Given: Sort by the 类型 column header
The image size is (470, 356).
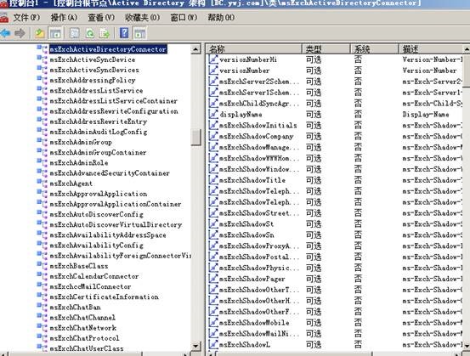Looking at the screenshot, I should pos(326,48).
